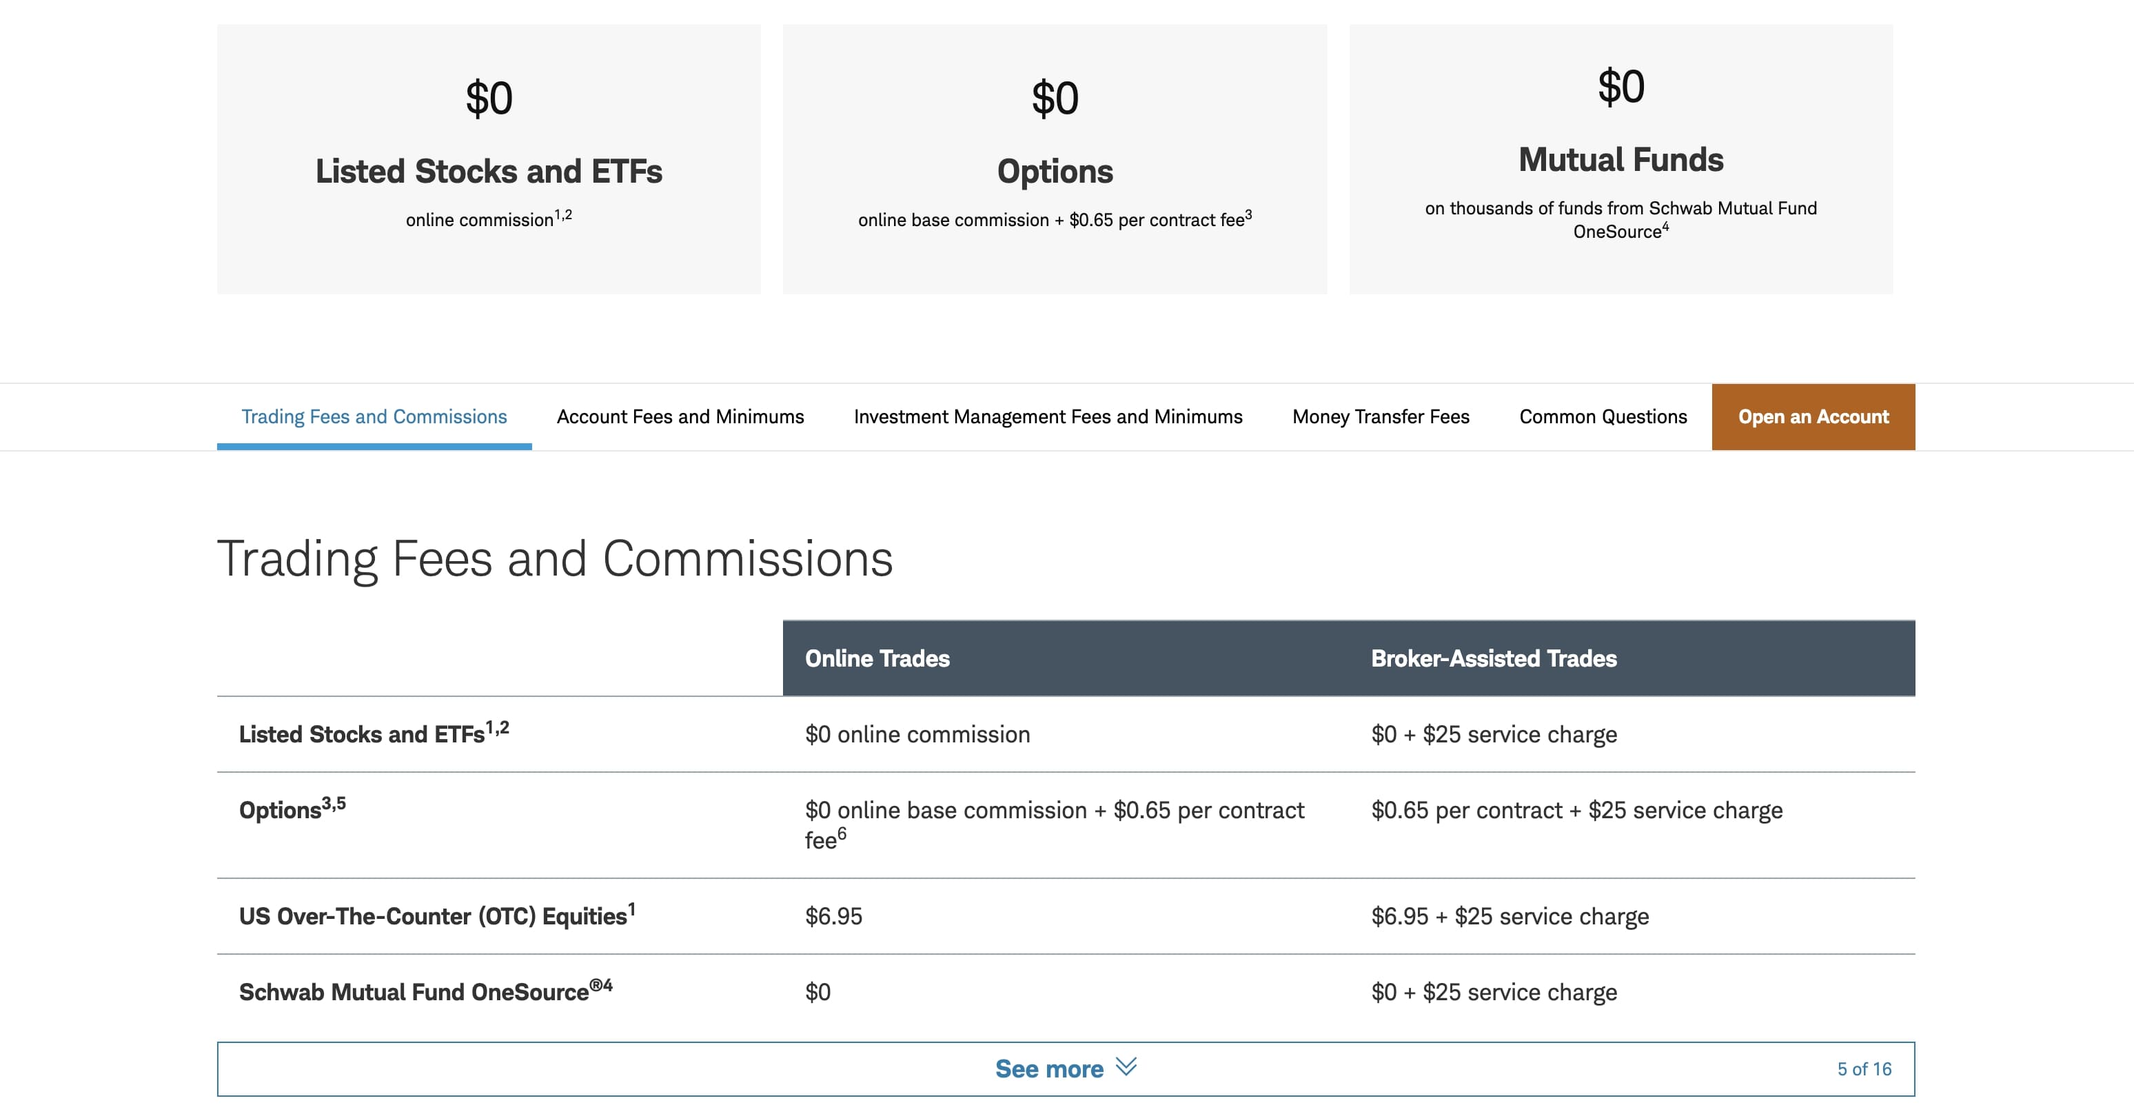Viewport: 2134px width, 1114px height.
Task: Click the $0.65 per contract fee card text
Action: coord(1055,219)
